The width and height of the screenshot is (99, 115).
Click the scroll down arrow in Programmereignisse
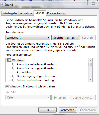90,80
